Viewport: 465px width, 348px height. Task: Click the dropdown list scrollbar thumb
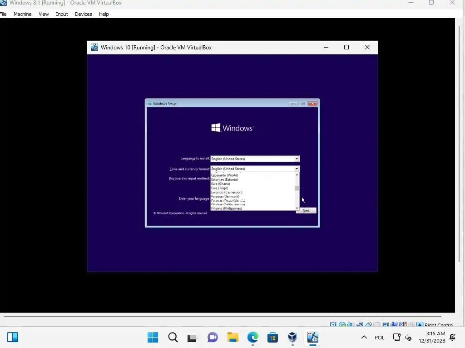click(297, 188)
